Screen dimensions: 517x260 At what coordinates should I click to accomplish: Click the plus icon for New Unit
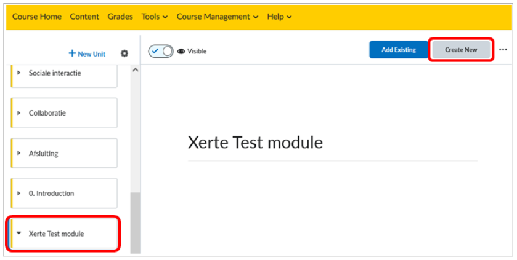click(72, 53)
